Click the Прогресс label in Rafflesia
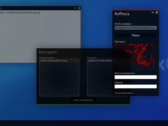The width and height of the screenshot is (168, 126). pyautogui.click(x=120, y=42)
